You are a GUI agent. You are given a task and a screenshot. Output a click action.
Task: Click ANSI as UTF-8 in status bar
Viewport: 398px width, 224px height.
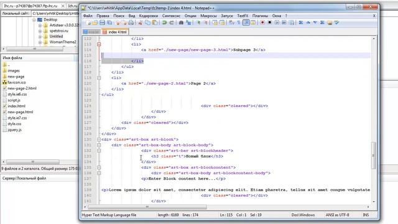click(337, 215)
